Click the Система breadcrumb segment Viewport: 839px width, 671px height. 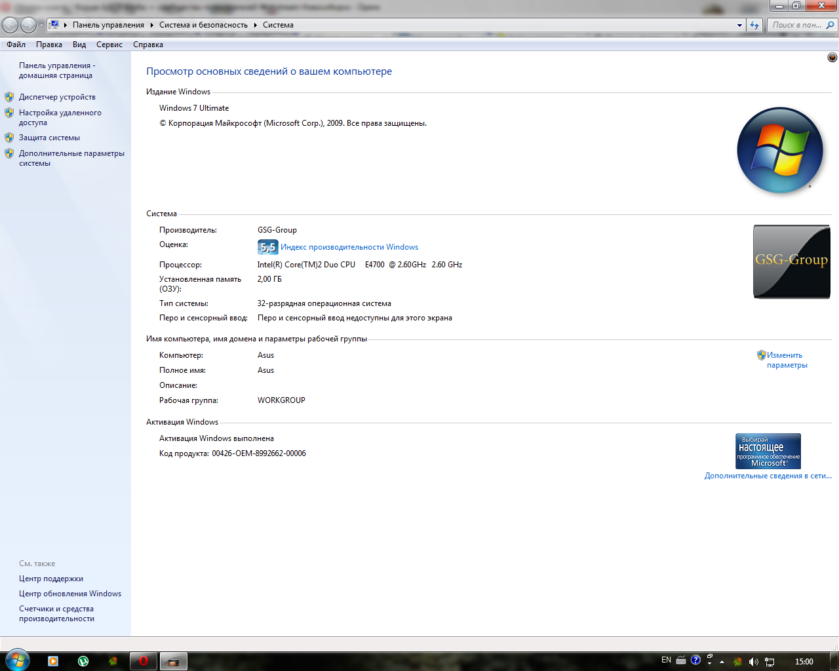click(278, 25)
